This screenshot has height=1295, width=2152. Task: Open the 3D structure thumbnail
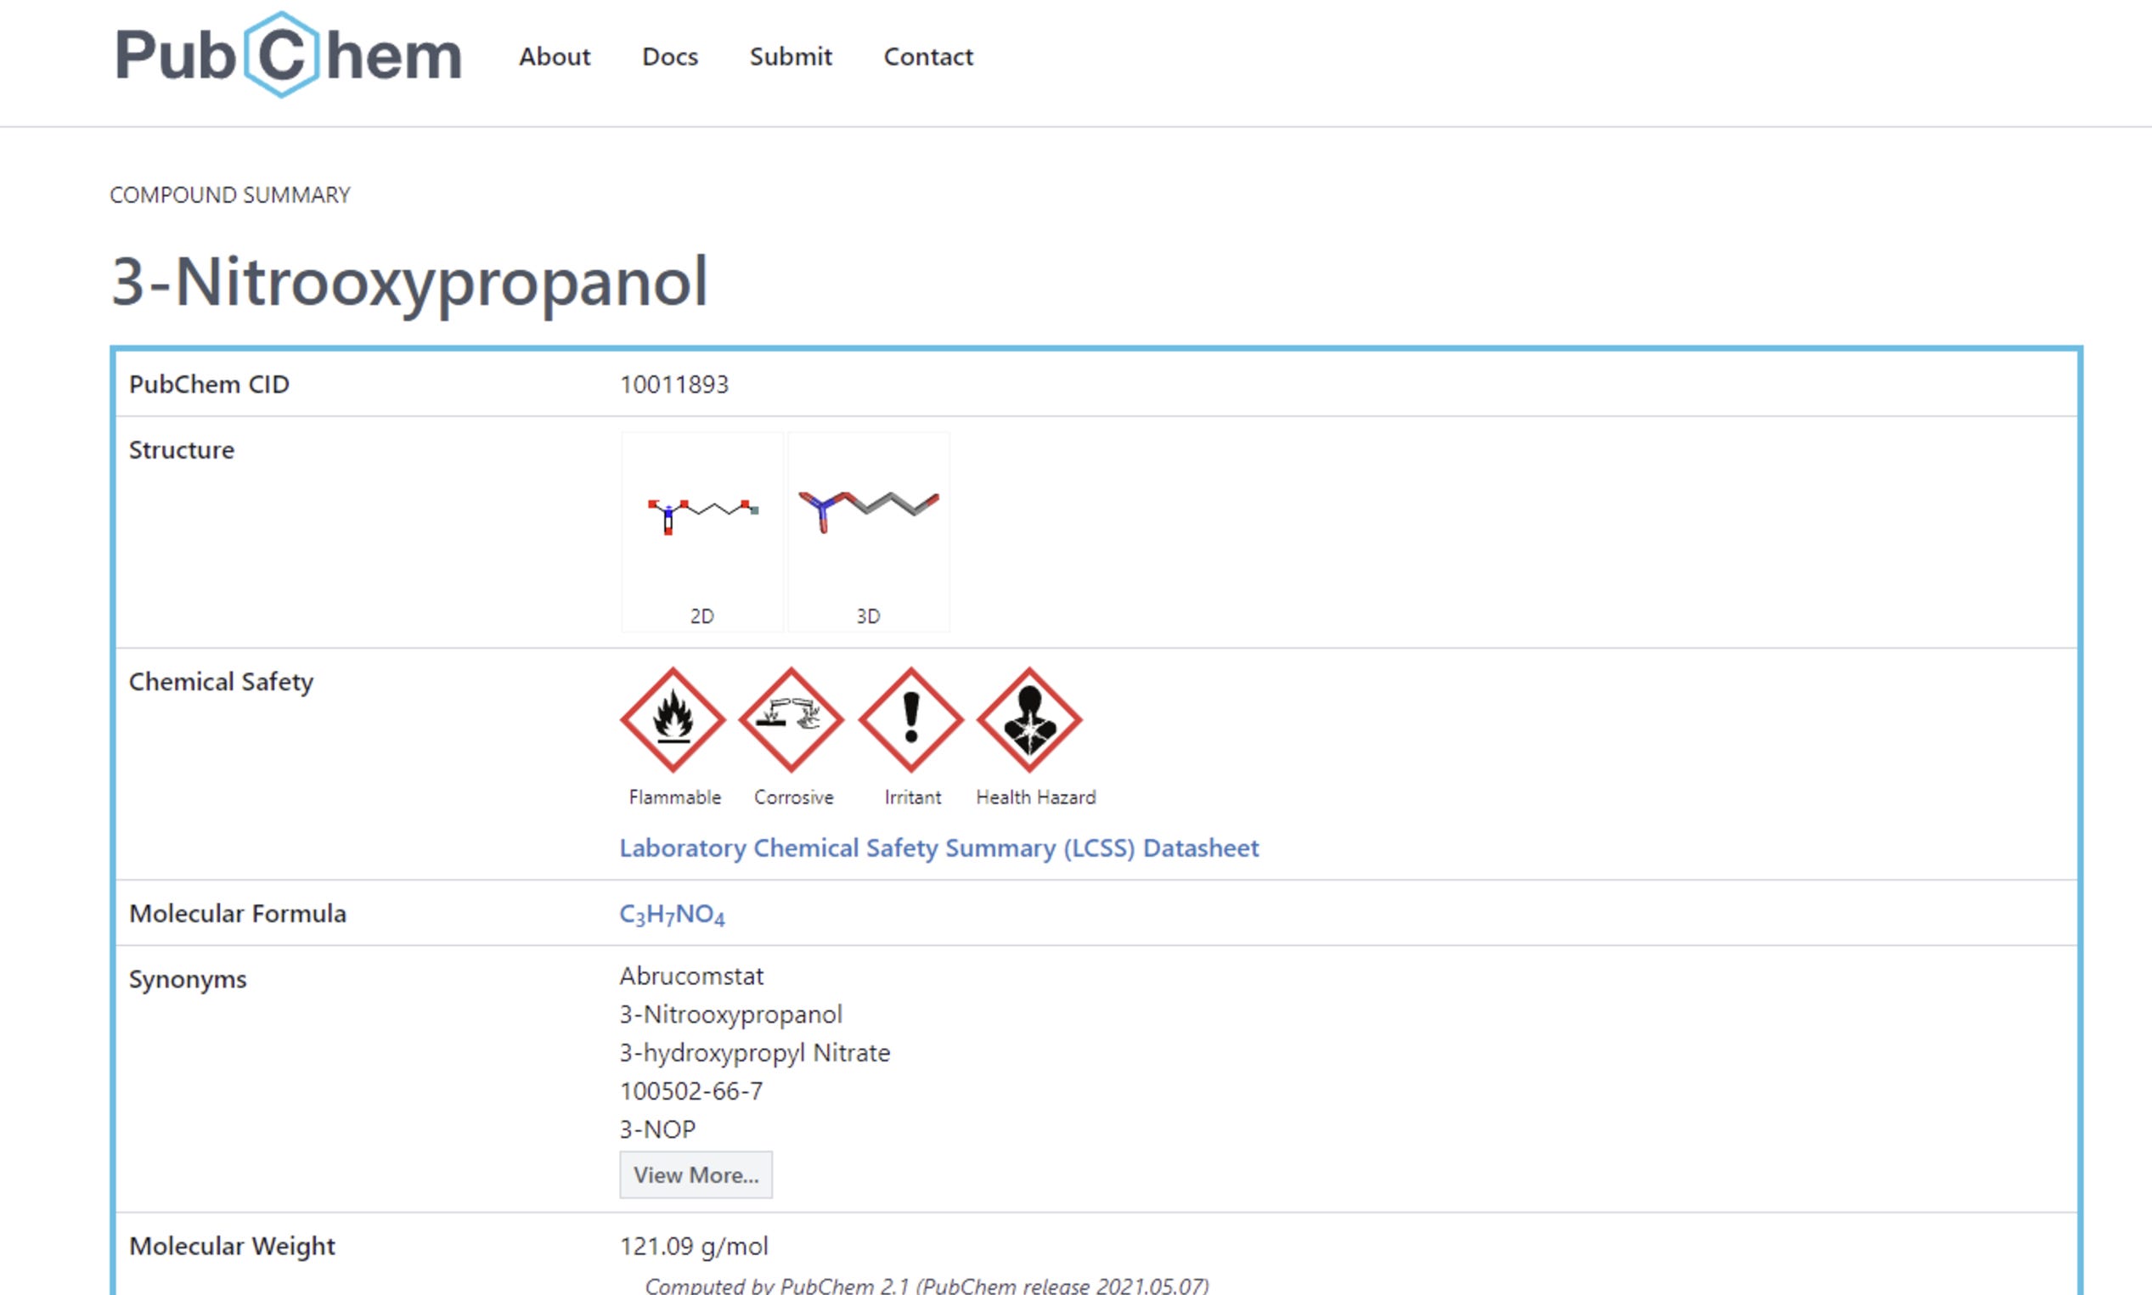868,532
